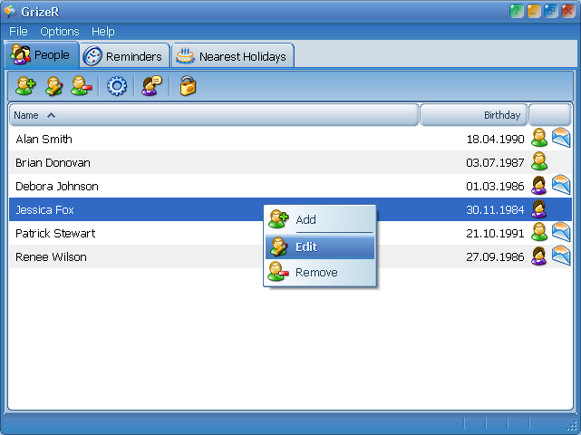This screenshot has width=581, height=435.
Task: Open settings via the gear icon
Action: (x=117, y=86)
